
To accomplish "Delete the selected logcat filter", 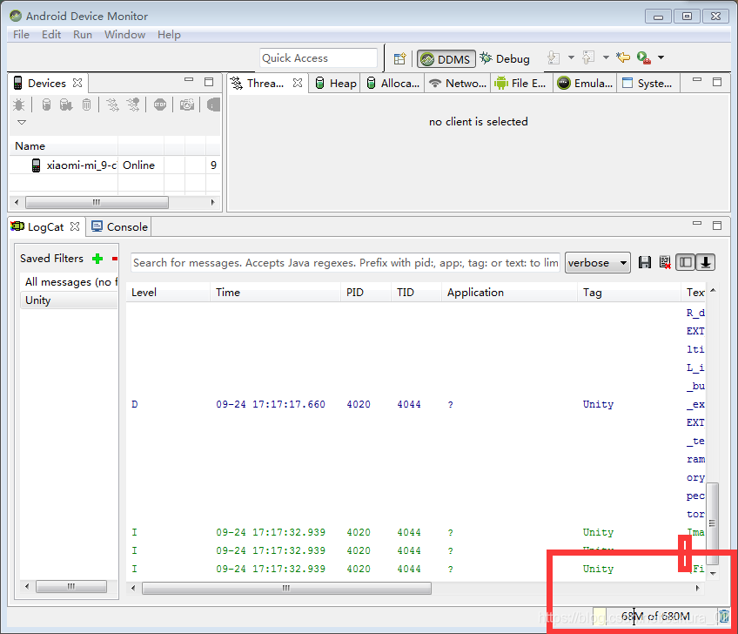I will [114, 259].
